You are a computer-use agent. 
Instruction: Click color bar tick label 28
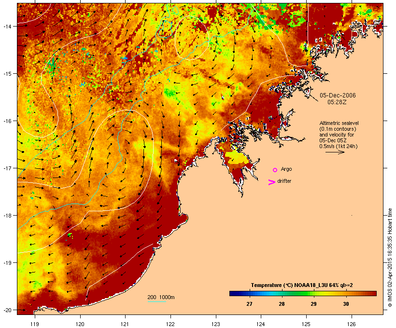click(x=282, y=304)
